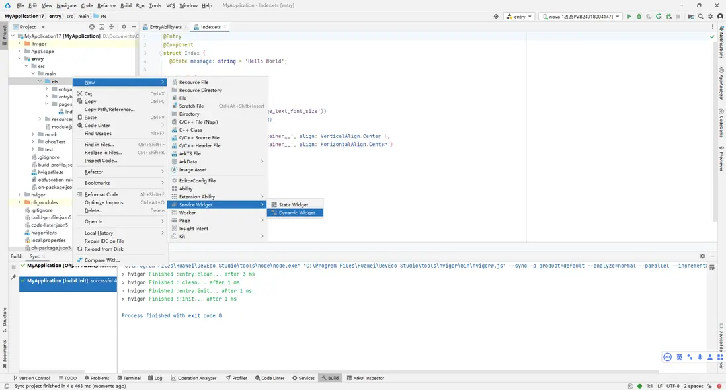
Task: Open the entry module configuration dropdown
Action: 519,16
